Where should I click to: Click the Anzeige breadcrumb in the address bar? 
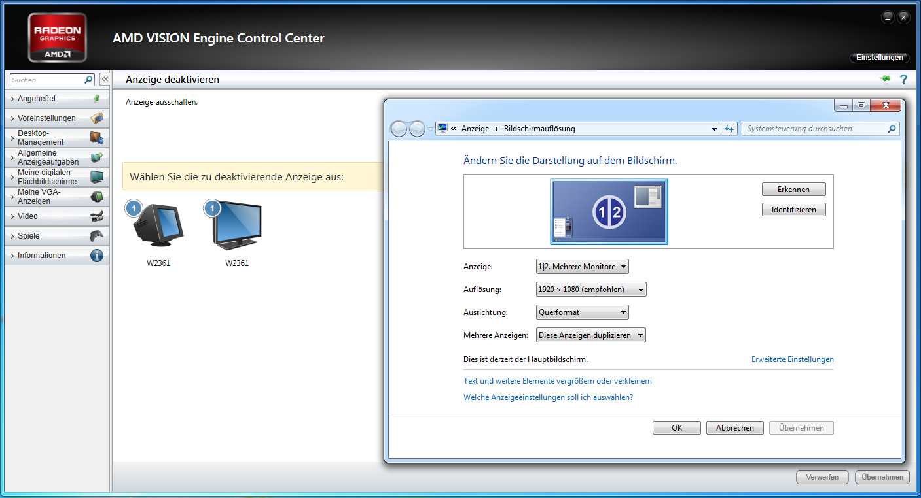coord(475,129)
